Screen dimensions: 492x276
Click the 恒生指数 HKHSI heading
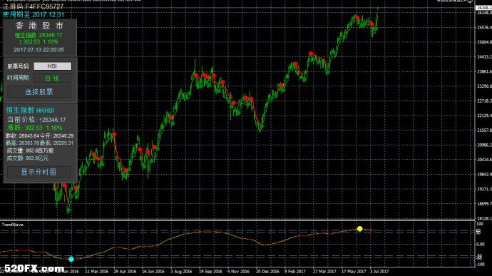(30, 111)
